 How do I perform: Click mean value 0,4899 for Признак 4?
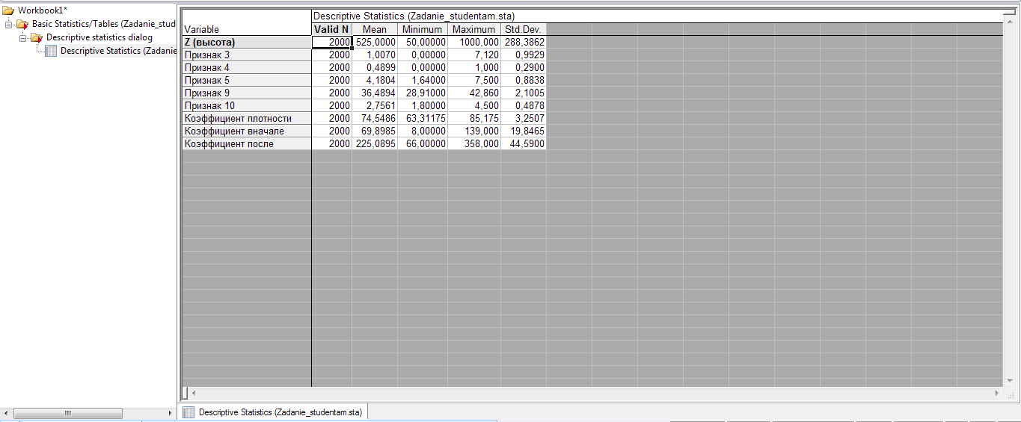point(375,68)
